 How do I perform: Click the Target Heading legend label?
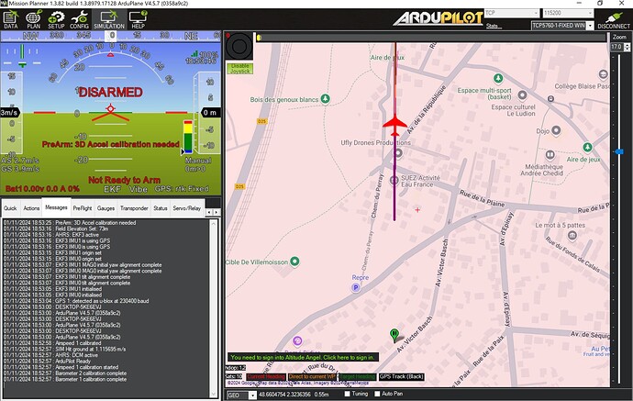click(x=357, y=376)
